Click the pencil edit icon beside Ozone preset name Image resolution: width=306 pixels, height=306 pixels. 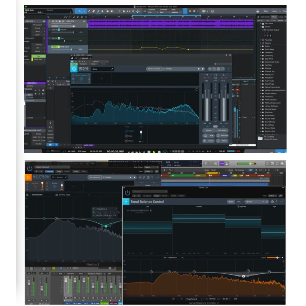tap(112, 69)
